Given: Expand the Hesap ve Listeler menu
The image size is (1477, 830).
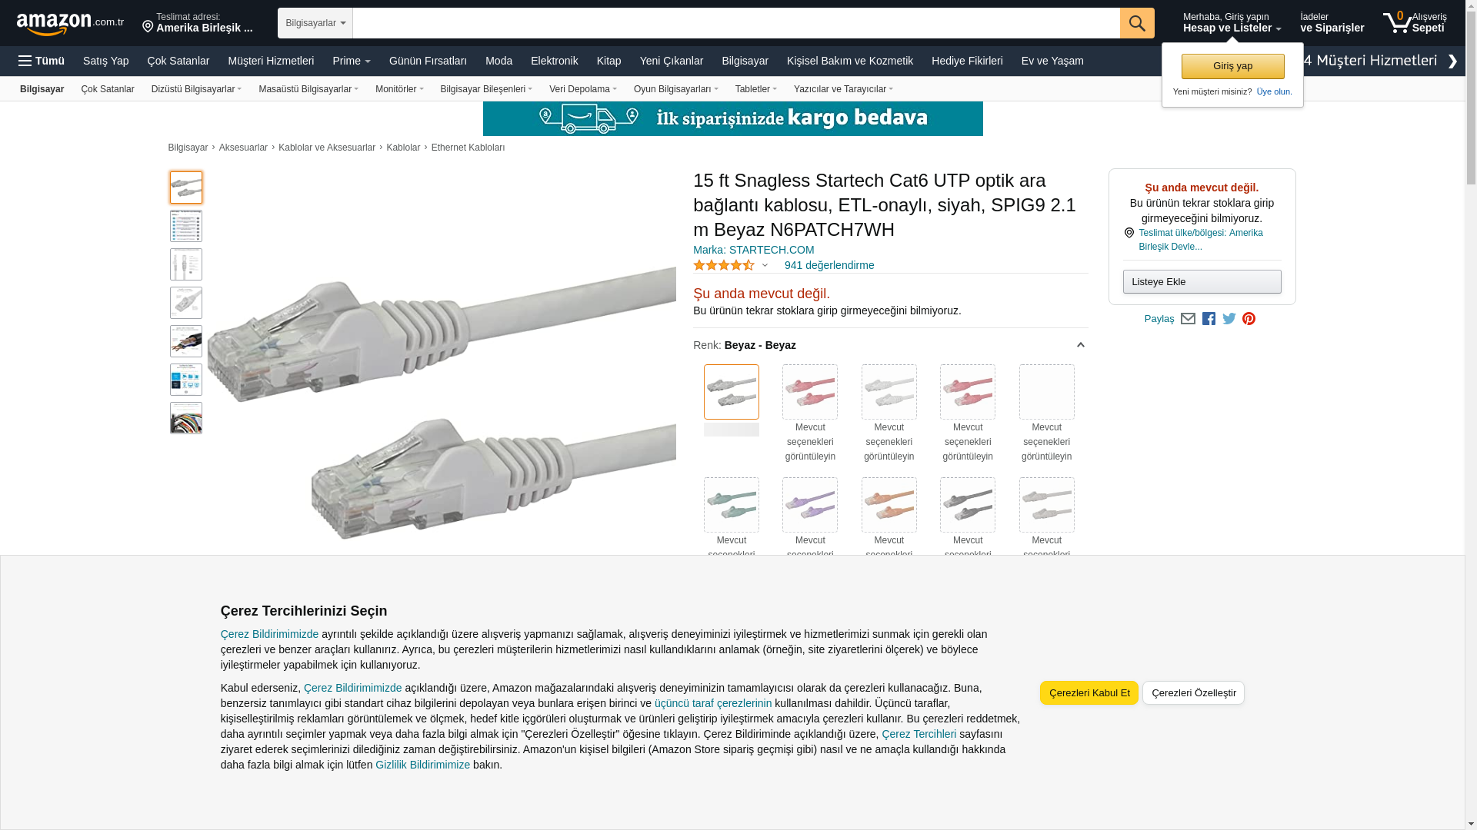Looking at the screenshot, I should click(1232, 22).
